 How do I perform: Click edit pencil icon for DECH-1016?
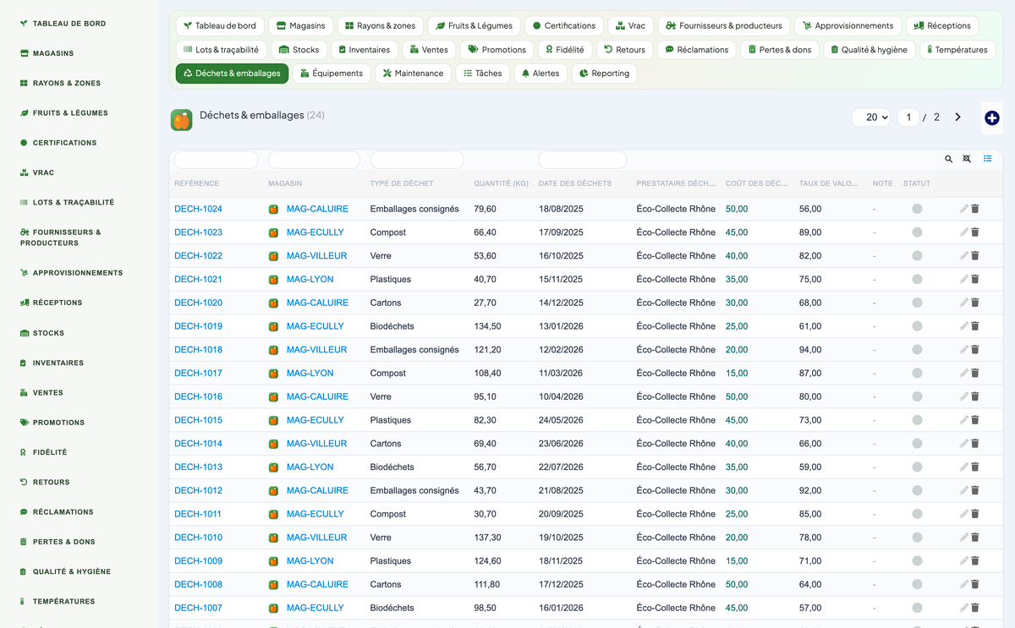tap(963, 396)
